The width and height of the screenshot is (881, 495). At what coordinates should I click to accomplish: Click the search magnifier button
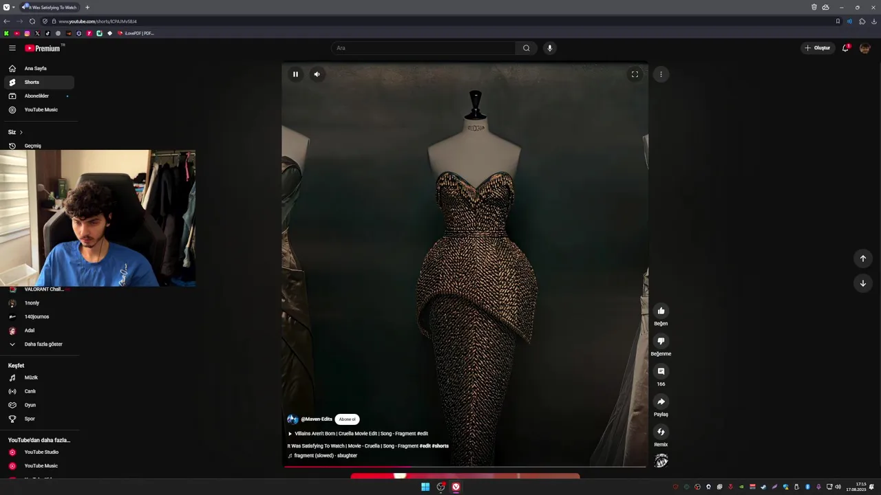pos(527,48)
